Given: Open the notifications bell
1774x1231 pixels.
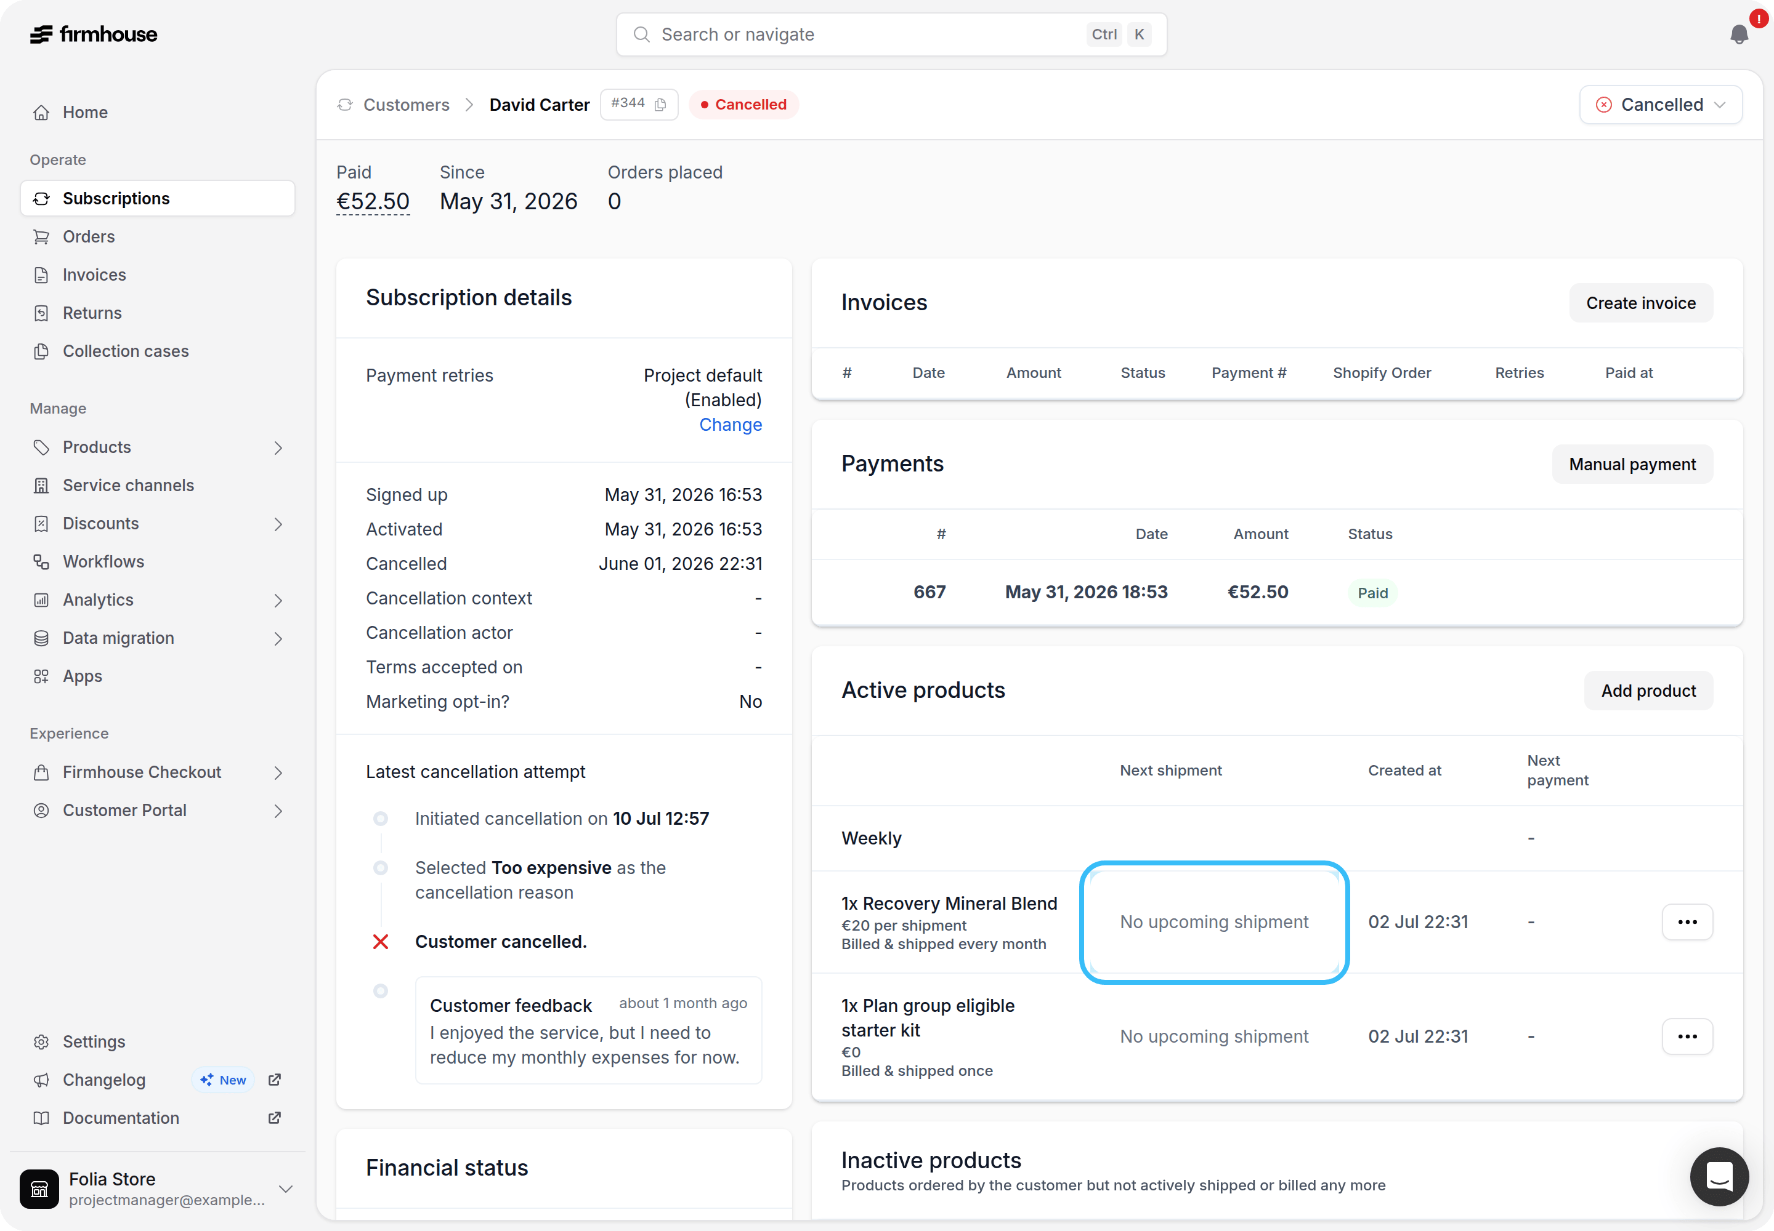Looking at the screenshot, I should tap(1738, 34).
